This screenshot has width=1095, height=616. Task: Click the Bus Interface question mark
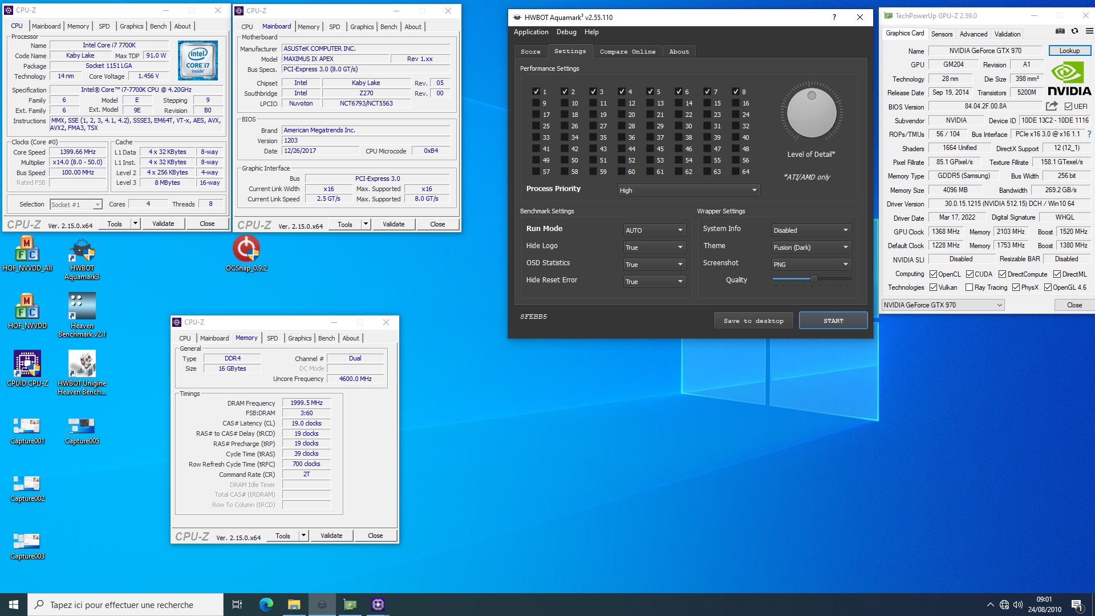click(x=1089, y=134)
